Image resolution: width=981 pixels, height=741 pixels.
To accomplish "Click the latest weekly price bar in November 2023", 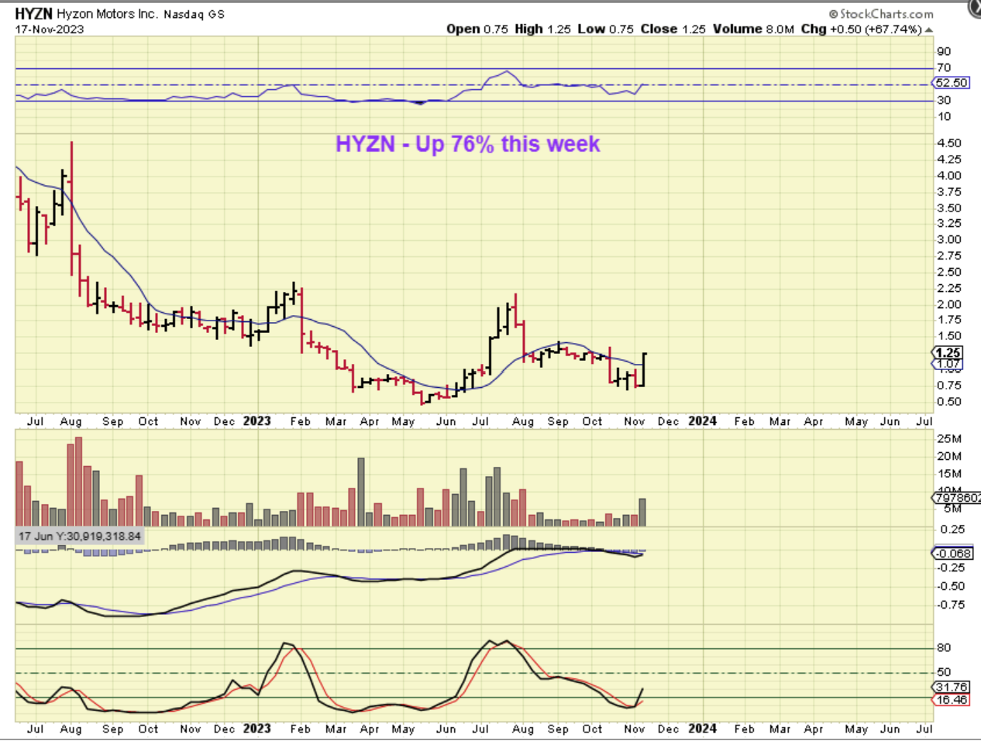I will (643, 369).
